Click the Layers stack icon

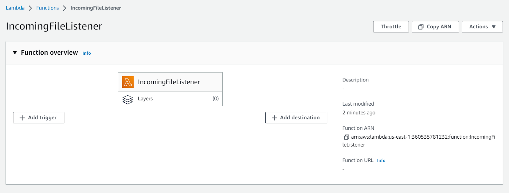pos(128,99)
